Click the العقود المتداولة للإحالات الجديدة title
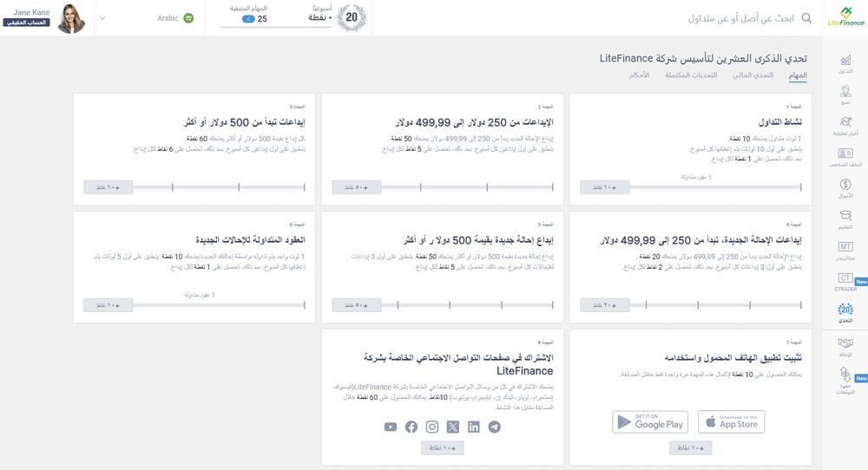 point(250,240)
